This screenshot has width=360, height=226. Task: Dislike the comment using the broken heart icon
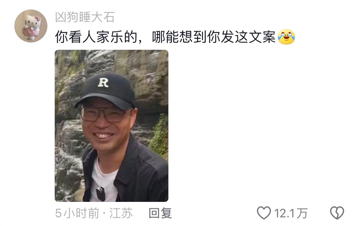tap(337, 213)
